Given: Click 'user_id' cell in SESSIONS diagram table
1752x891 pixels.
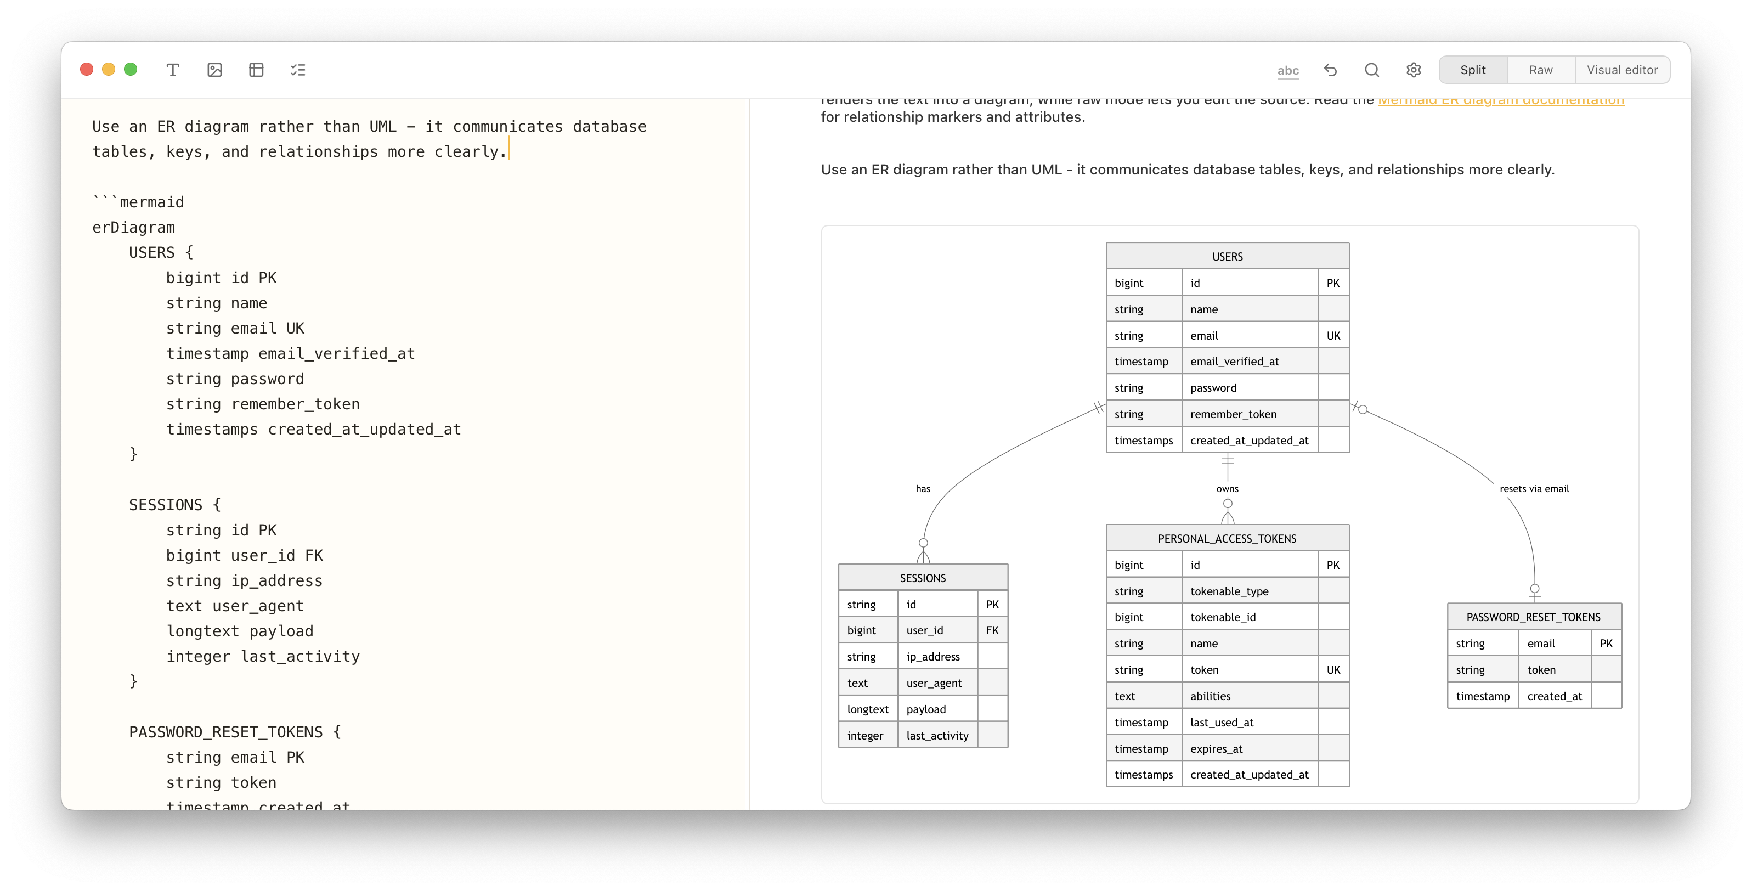Looking at the screenshot, I should (x=937, y=630).
